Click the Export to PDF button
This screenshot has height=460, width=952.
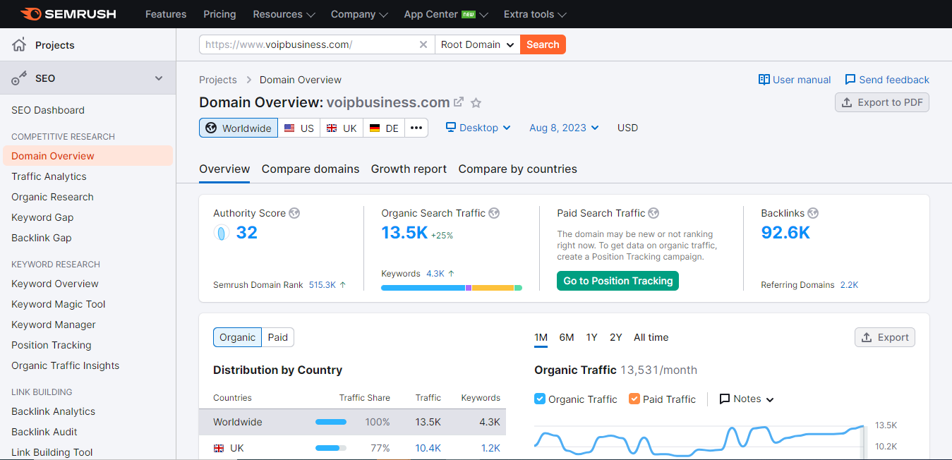tap(882, 102)
